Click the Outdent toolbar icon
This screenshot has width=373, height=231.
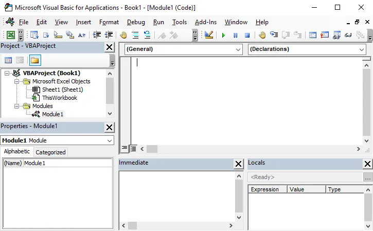(x=109, y=35)
